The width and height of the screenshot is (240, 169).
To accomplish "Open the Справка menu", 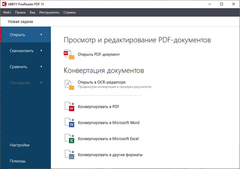I will click(69, 12).
